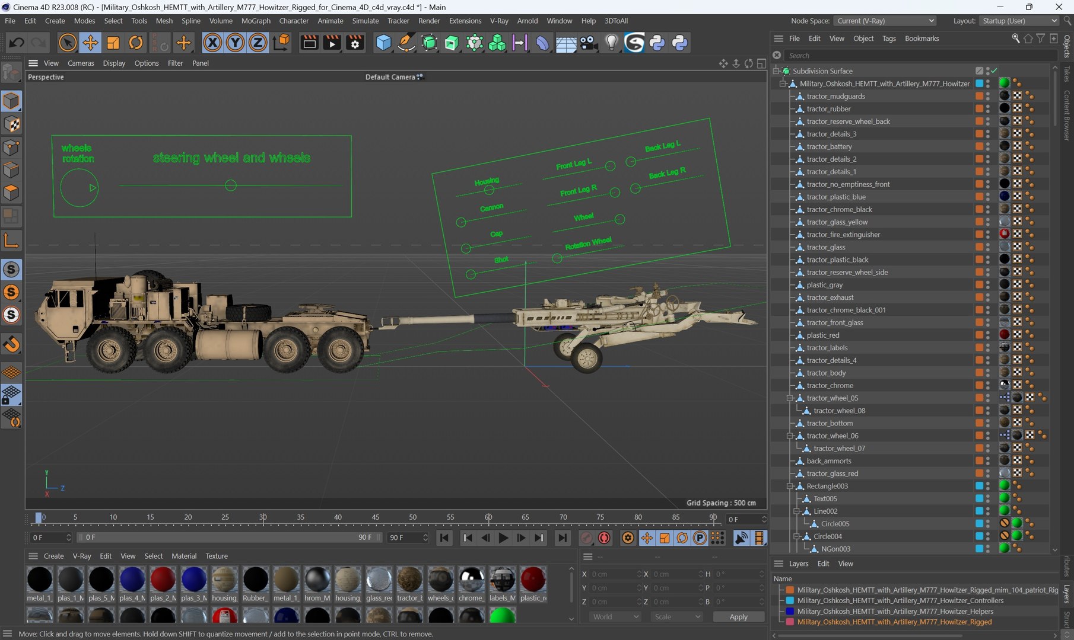Toggle visibility dots for tractor_glass
Image resolution: width=1074 pixels, height=640 pixels.
click(x=988, y=247)
